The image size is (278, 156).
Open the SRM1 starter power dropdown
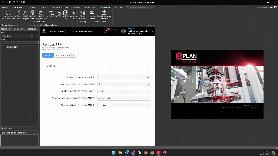pyautogui.click(x=124, y=105)
